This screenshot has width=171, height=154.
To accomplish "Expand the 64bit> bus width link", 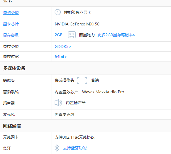I will pos(61,57).
